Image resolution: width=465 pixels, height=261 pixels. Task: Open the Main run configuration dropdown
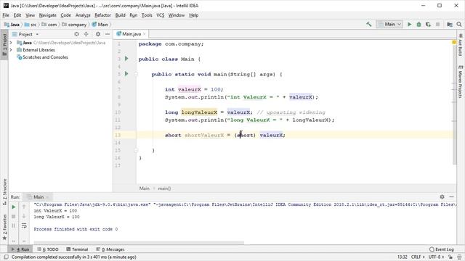pyautogui.click(x=389, y=24)
